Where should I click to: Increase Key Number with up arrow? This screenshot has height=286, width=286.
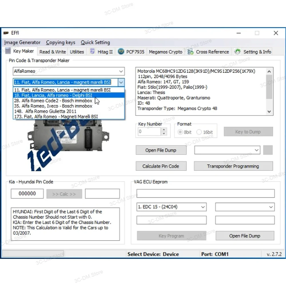(164, 130)
